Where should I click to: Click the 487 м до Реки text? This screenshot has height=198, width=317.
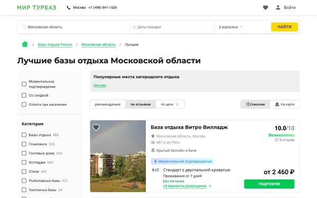tap(168, 143)
